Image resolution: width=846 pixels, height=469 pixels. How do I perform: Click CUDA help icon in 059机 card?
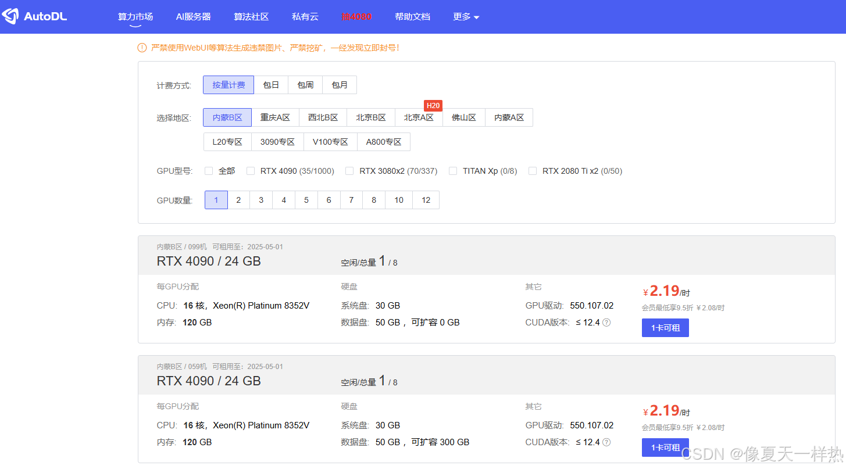coord(606,442)
